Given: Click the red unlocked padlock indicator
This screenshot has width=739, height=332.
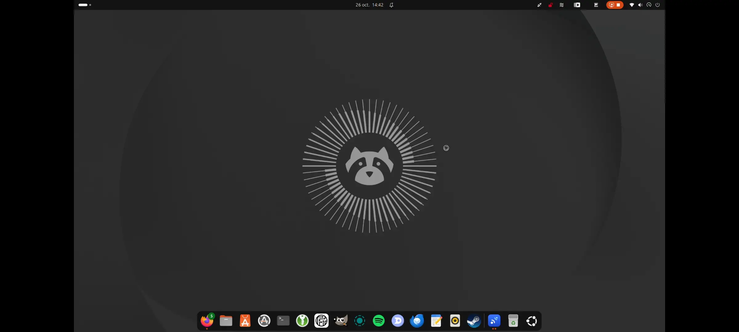Looking at the screenshot, I should [x=551, y=5].
